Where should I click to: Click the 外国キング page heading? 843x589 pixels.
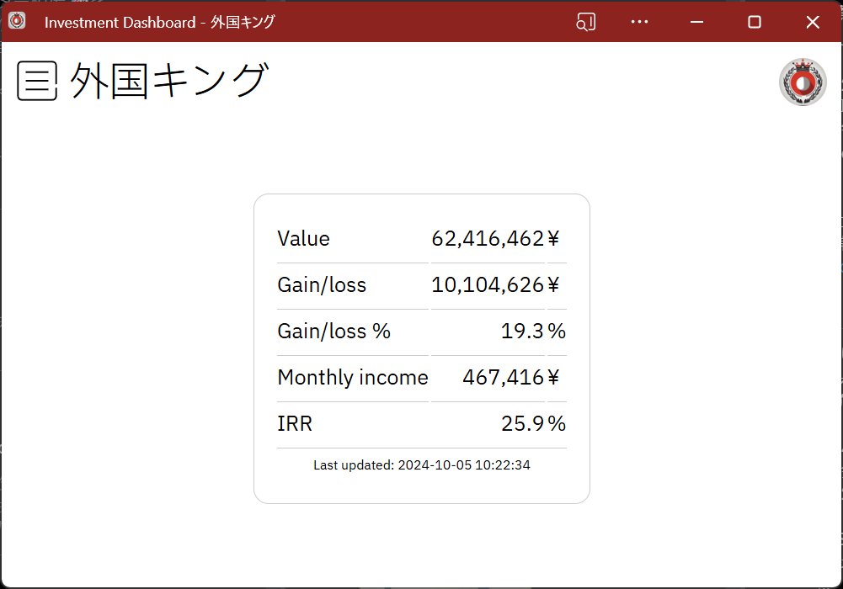tap(168, 82)
